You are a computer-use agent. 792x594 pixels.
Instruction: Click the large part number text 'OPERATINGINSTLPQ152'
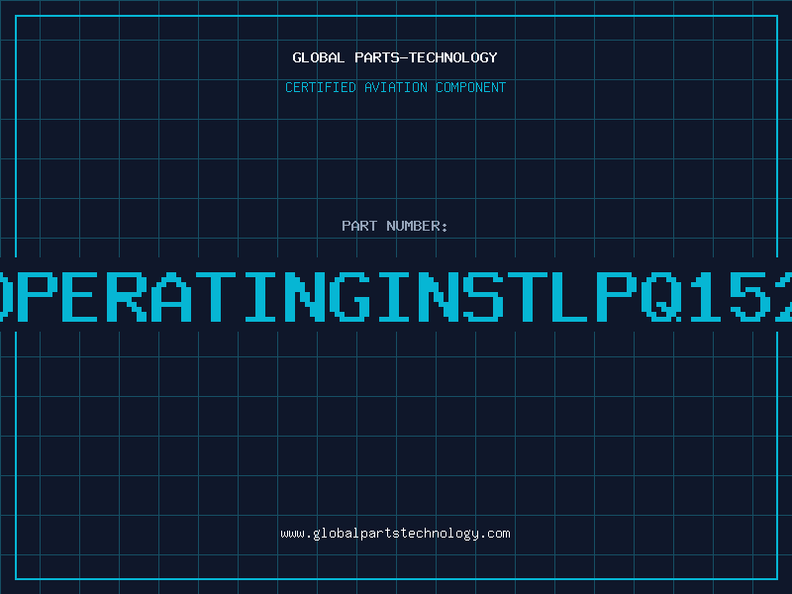click(396, 296)
